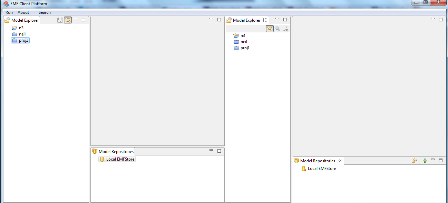Select the right Model Repositories tab
The image size is (448, 203).
(x=318, y=161)
